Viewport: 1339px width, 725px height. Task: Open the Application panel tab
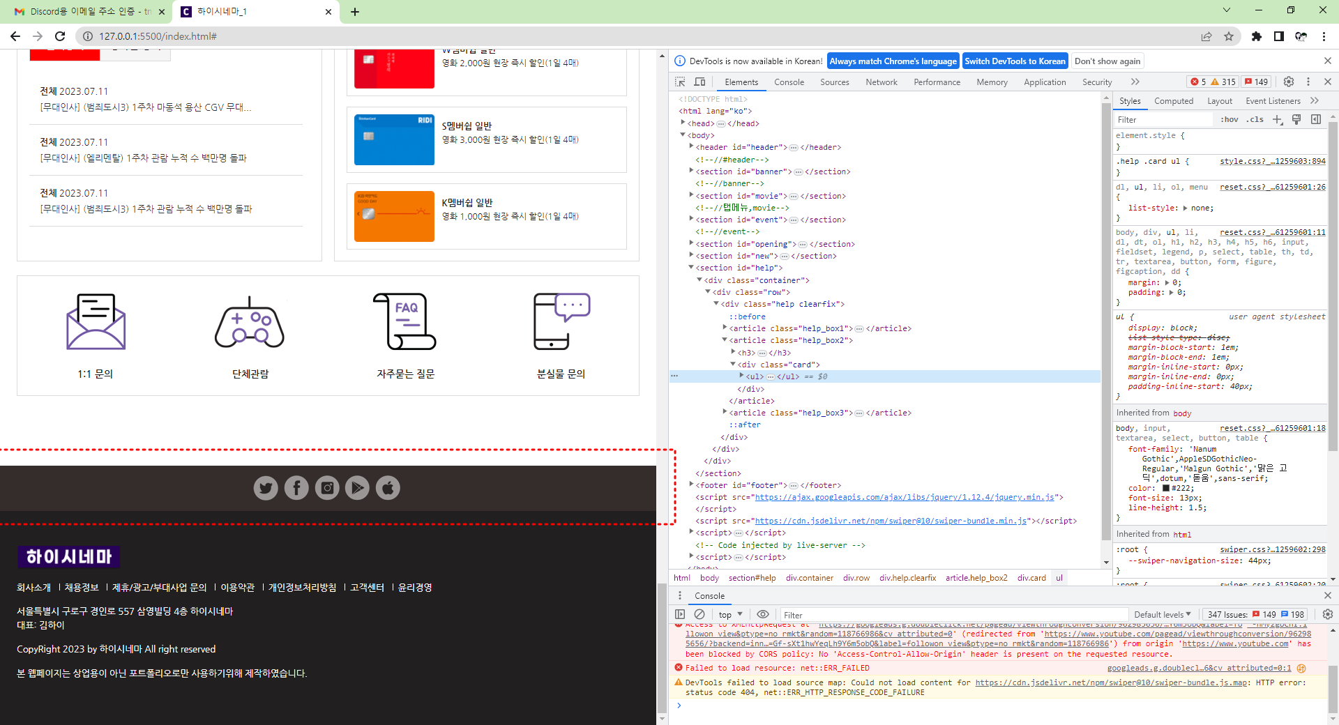pyautogui.click(x=1045, y=82)
